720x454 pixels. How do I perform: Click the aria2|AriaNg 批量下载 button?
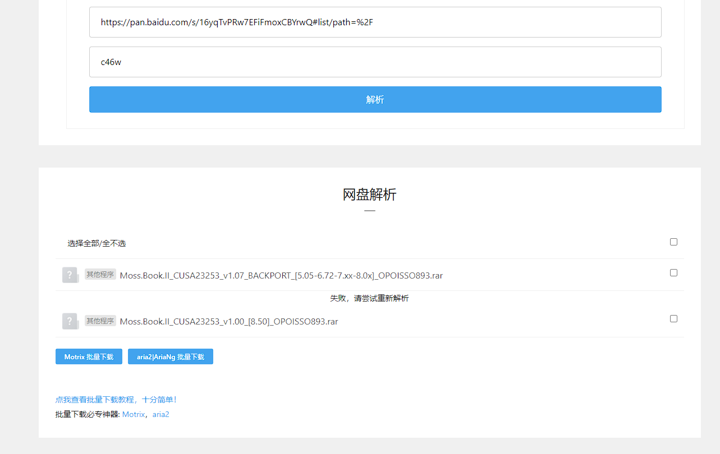171,356
